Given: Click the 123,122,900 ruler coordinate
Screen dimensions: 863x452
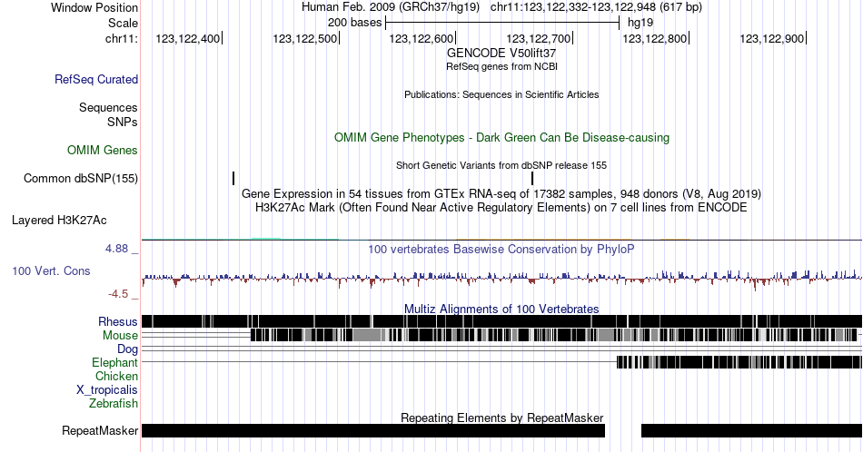Looking at the screenshot, I should (771, 39).
